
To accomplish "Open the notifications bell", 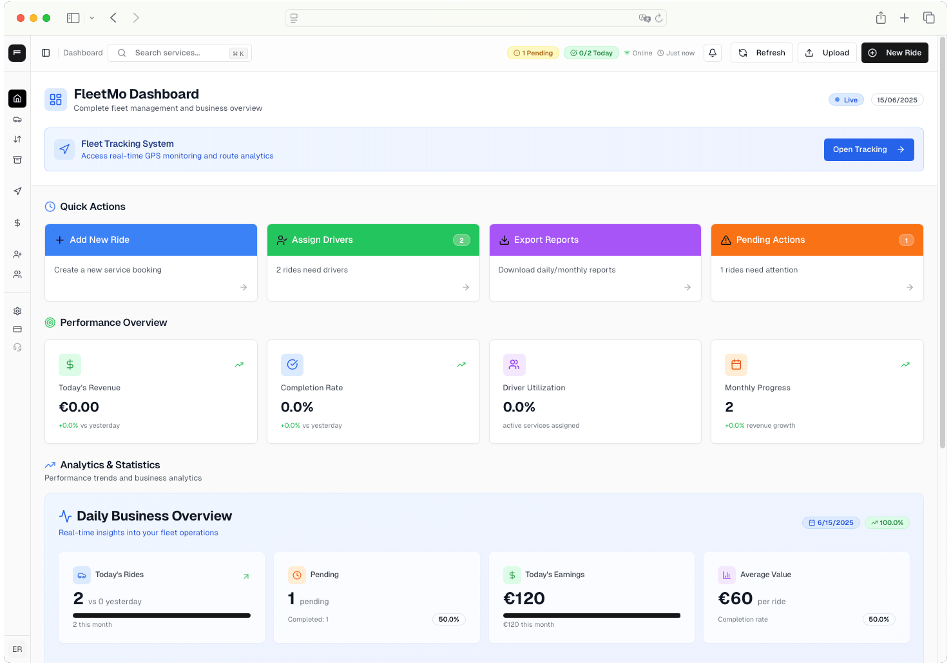I will point(713,53).
